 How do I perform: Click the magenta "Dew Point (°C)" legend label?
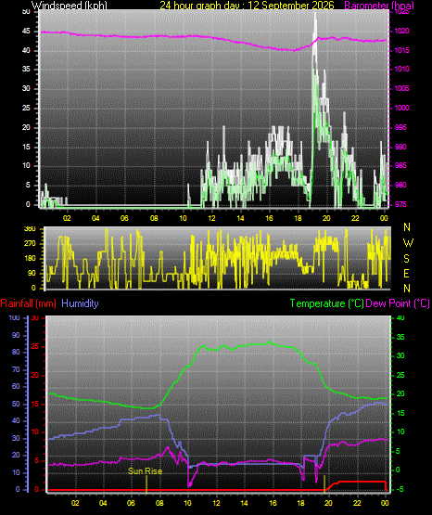tap(398, 303)
